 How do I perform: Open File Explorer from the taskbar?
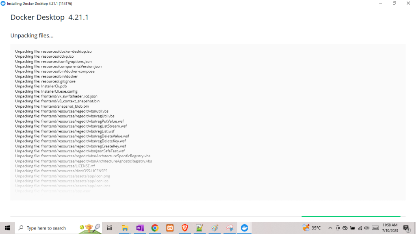125,228
